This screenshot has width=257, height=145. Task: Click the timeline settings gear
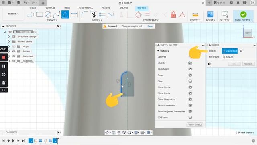pos(253,141)
